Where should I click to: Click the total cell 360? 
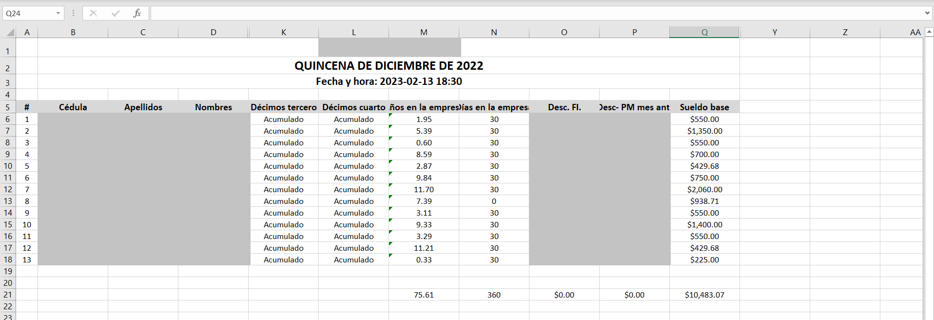494,295
